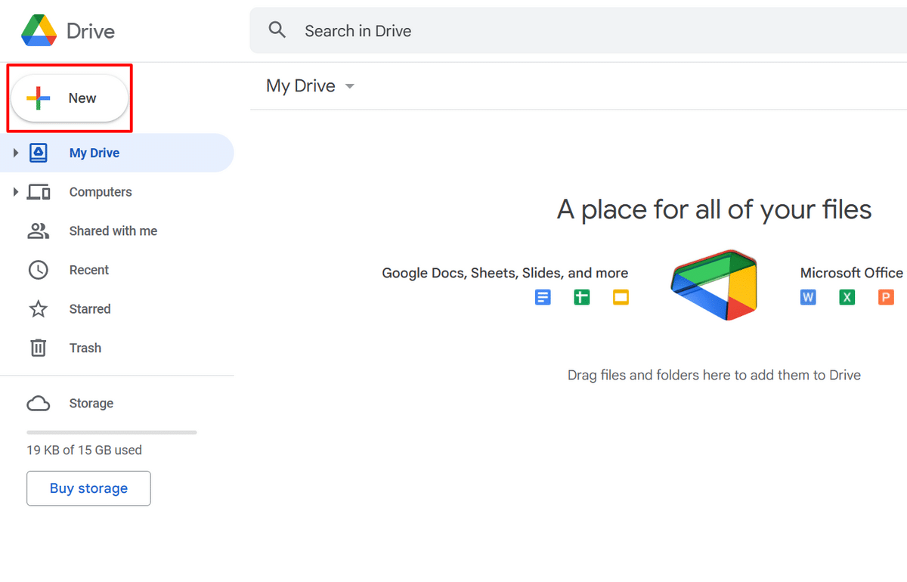
Task: Click the Buy storage button
Action: point(89,488)
